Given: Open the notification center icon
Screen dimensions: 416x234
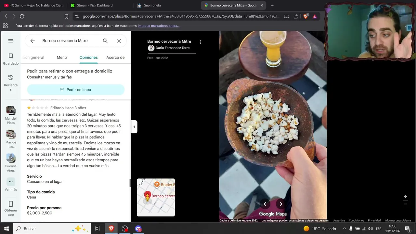Looking at the screenshot, I should click(x=407, y=228).
